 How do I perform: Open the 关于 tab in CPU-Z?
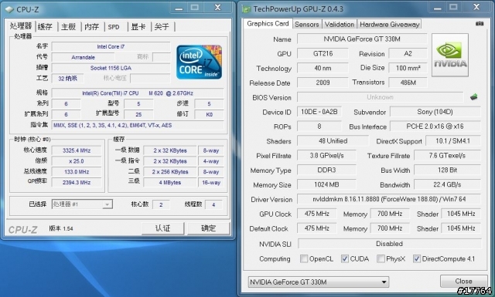(162, 27)
